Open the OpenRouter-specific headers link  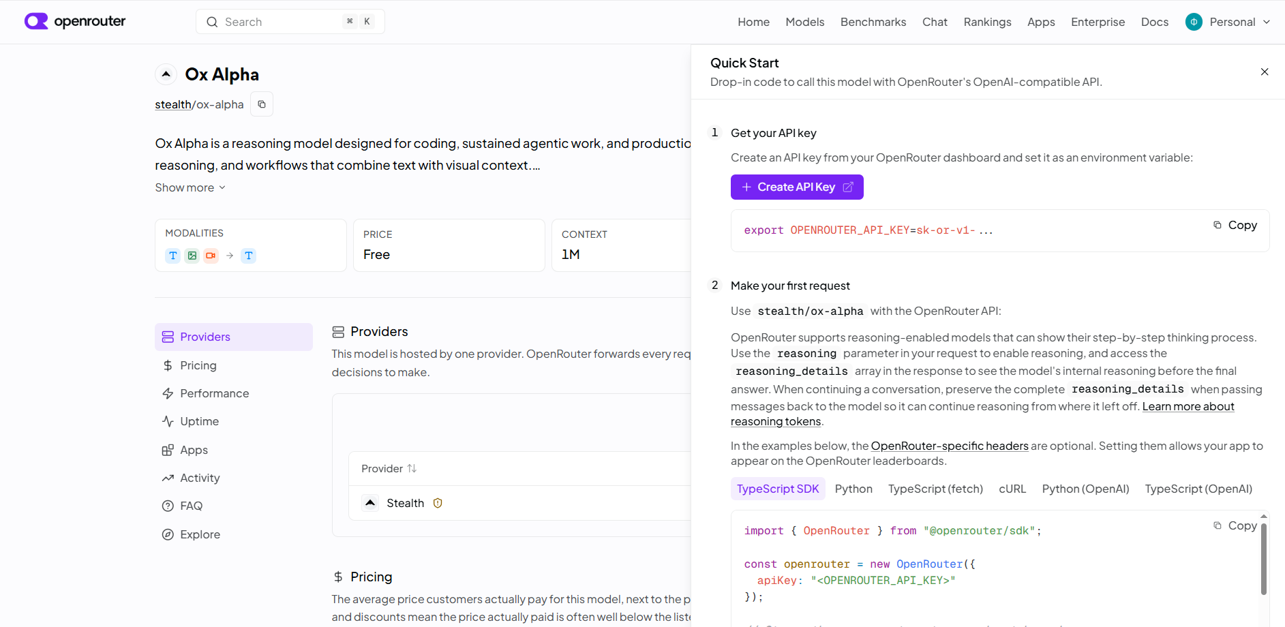tap(950, 446)
